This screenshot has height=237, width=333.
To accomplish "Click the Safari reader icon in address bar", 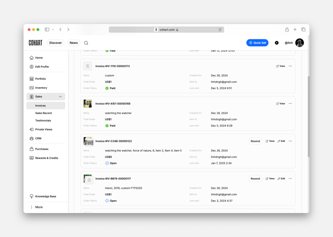I will (220, 29).
